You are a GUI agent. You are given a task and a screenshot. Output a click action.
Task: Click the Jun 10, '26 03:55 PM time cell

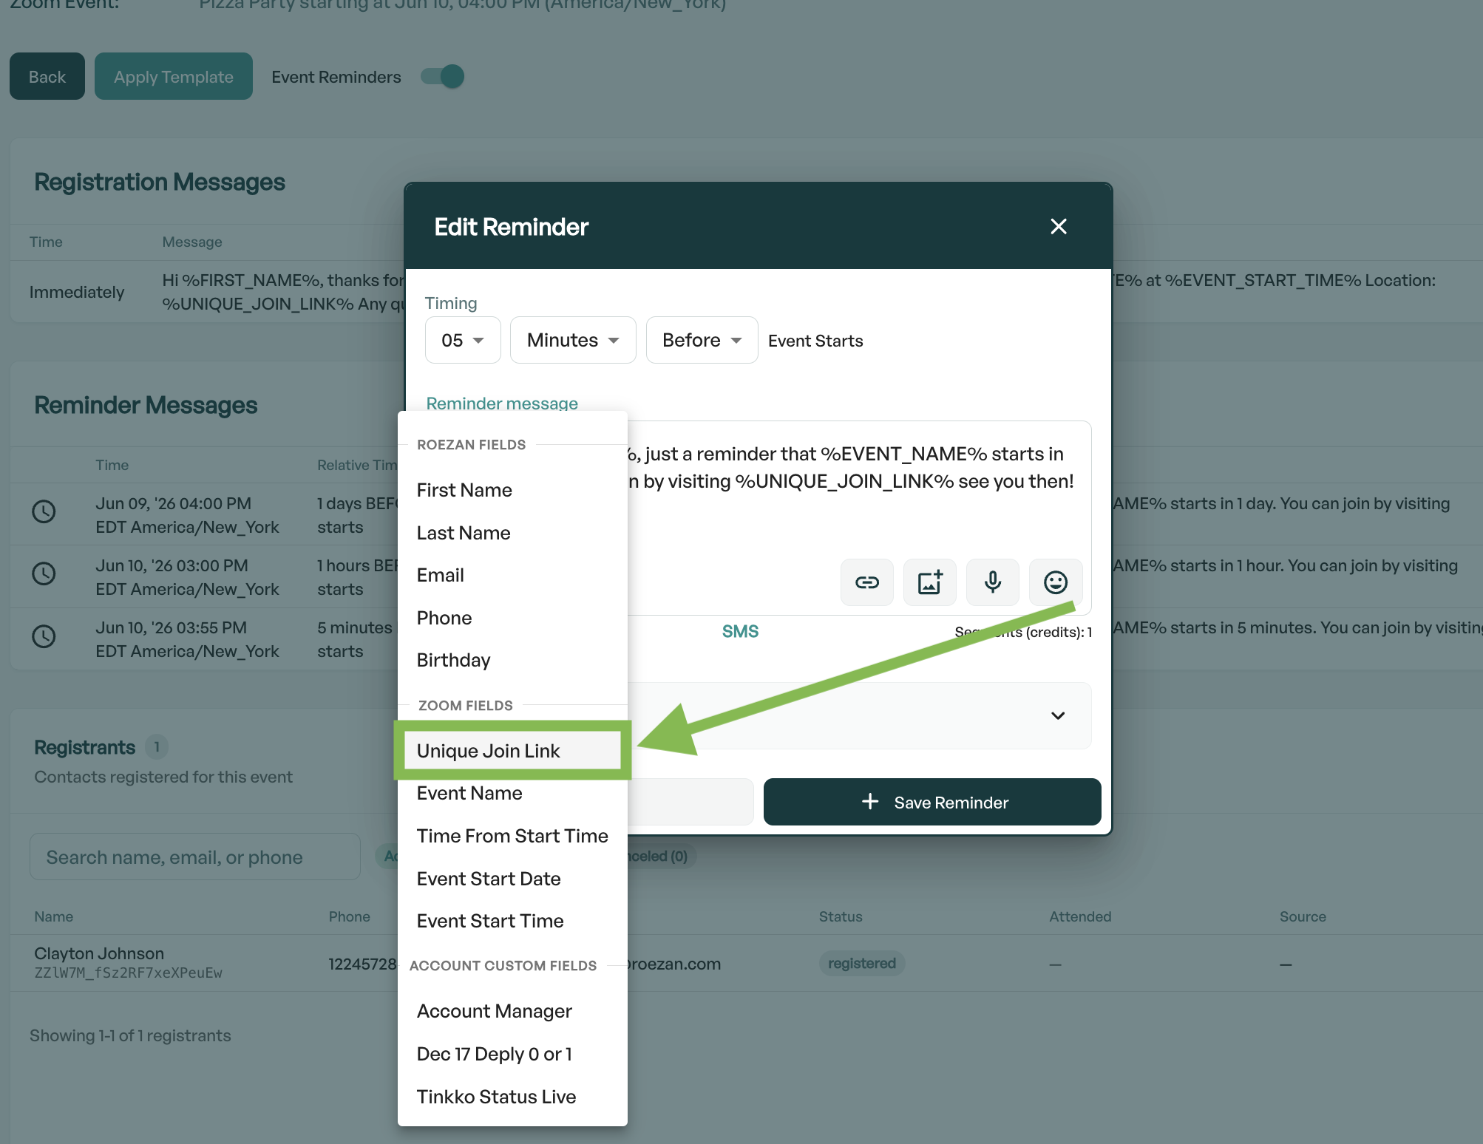[x=187, y=639]
